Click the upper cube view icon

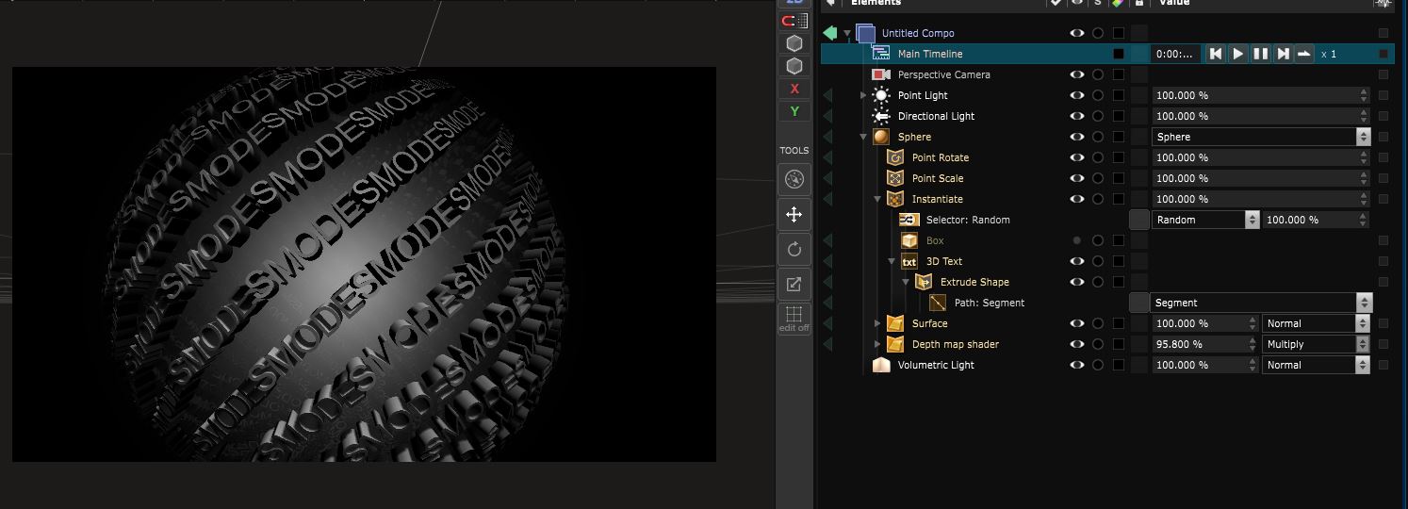794,43
